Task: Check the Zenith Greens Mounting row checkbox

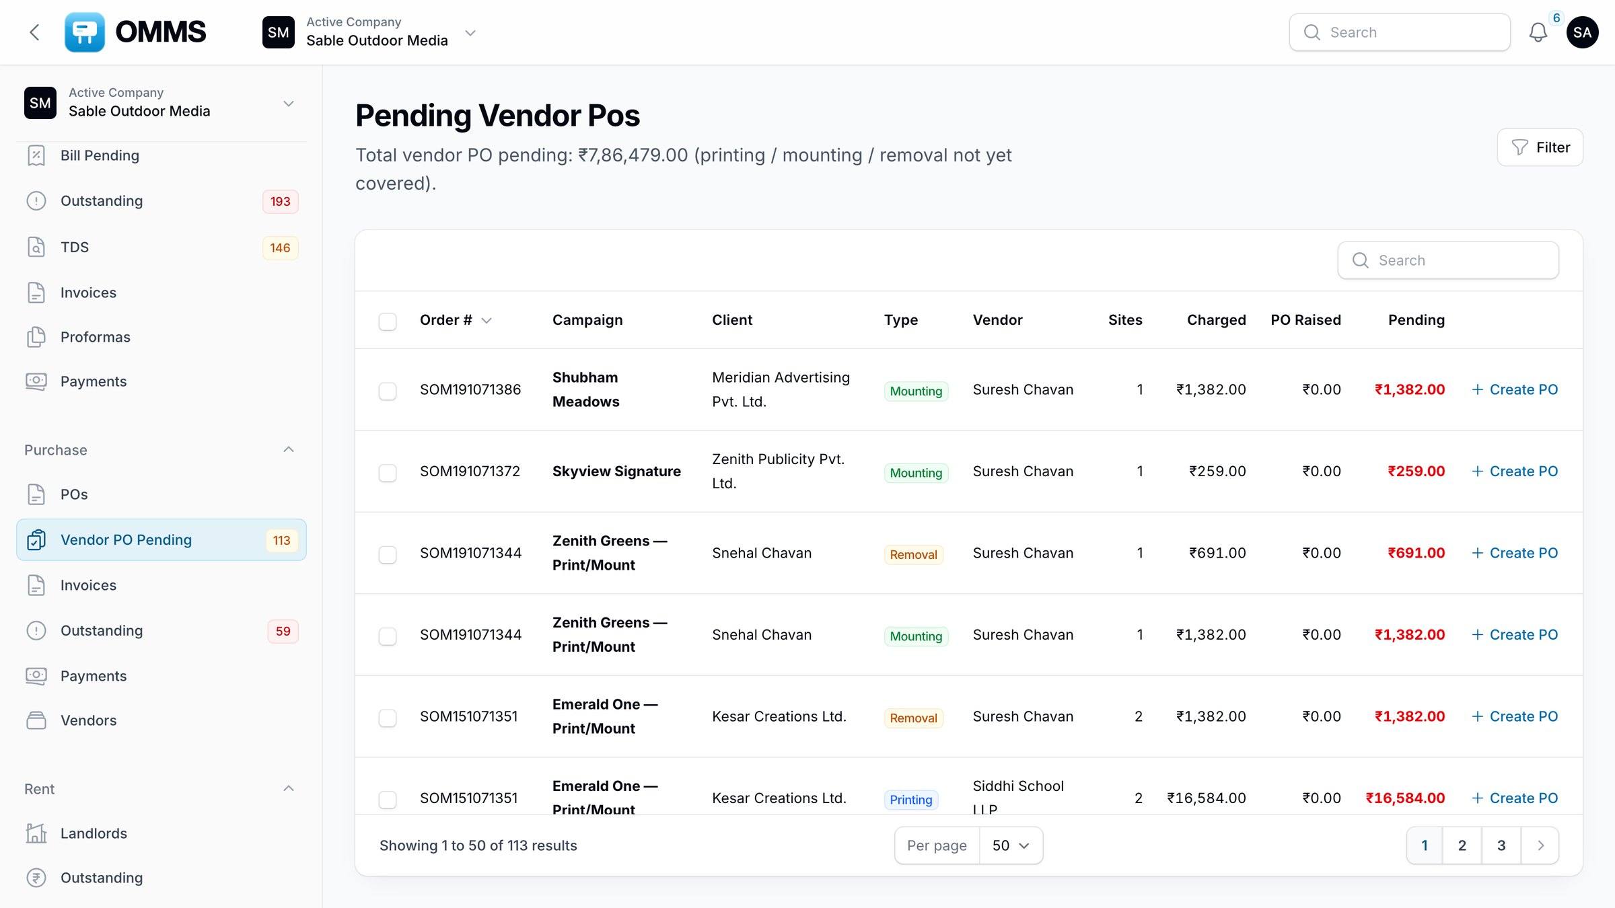Action: (388, 636)
